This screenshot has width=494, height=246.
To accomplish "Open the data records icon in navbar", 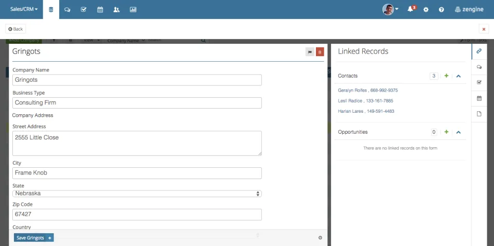I will click(51, 9).
